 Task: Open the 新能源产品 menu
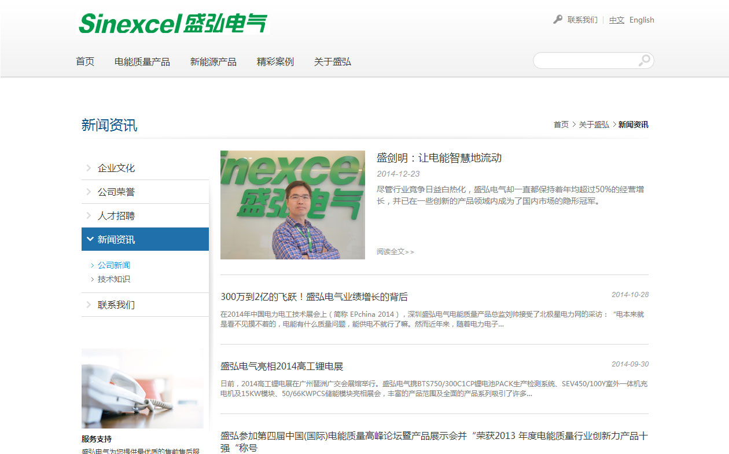pyautogui.click(x=213, y=61)
